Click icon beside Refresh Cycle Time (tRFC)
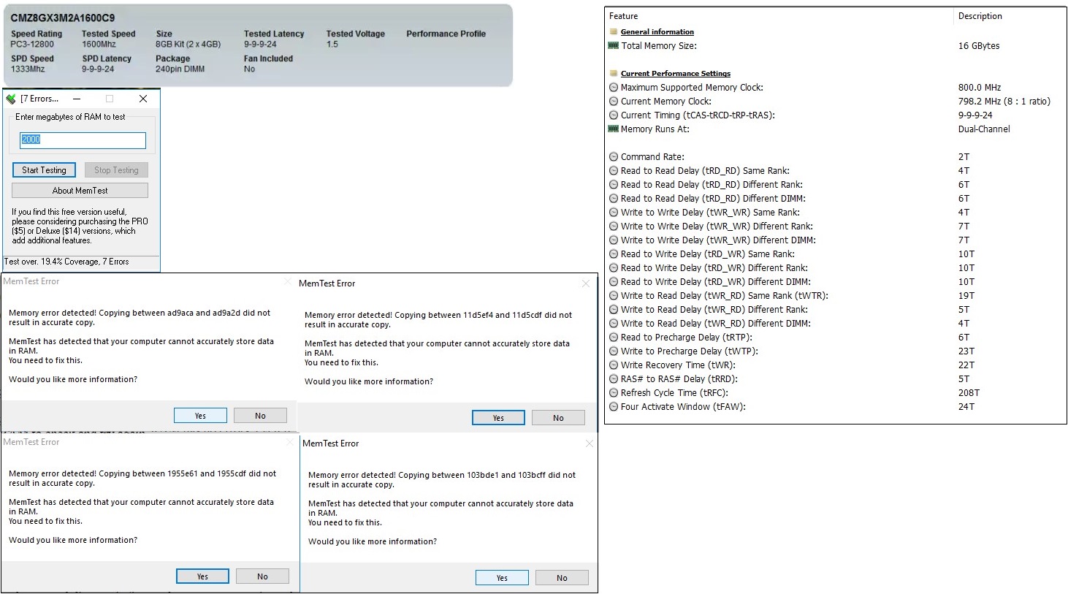Viewport: 1068px width, 594px height. click(614, 392)
